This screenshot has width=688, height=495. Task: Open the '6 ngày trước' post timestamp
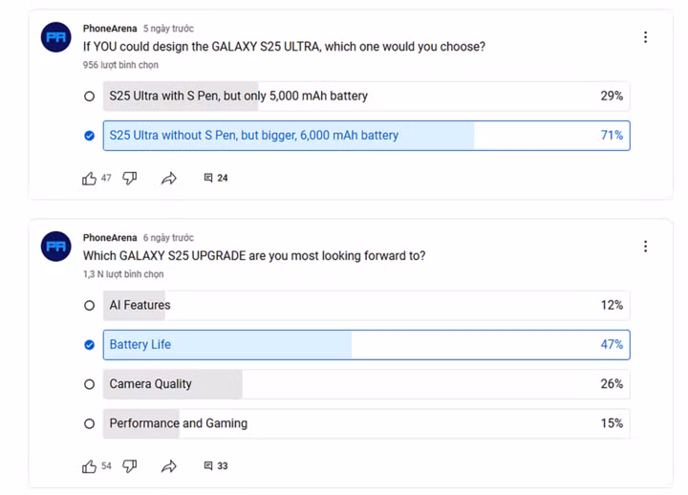[x=168, y=238]
